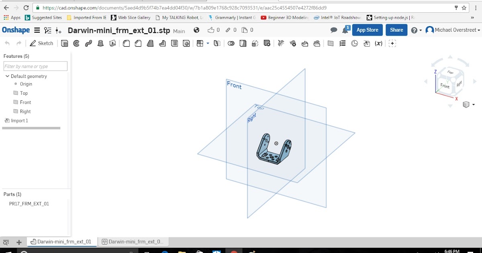Click the Sketch button in the toolbar
Viewport: 482px width, 253px height.
[41, 43]
